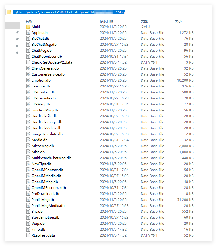Click the Misc.db file icon
217x246 pixels.
click(28, 152)
